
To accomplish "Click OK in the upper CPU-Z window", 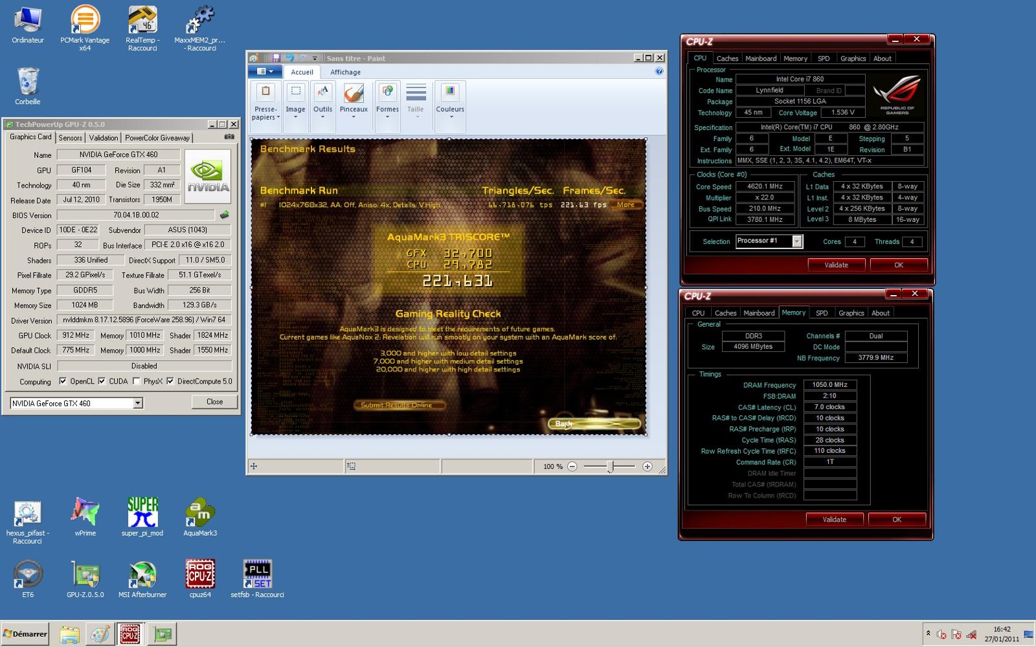I will tap(899, 265).
